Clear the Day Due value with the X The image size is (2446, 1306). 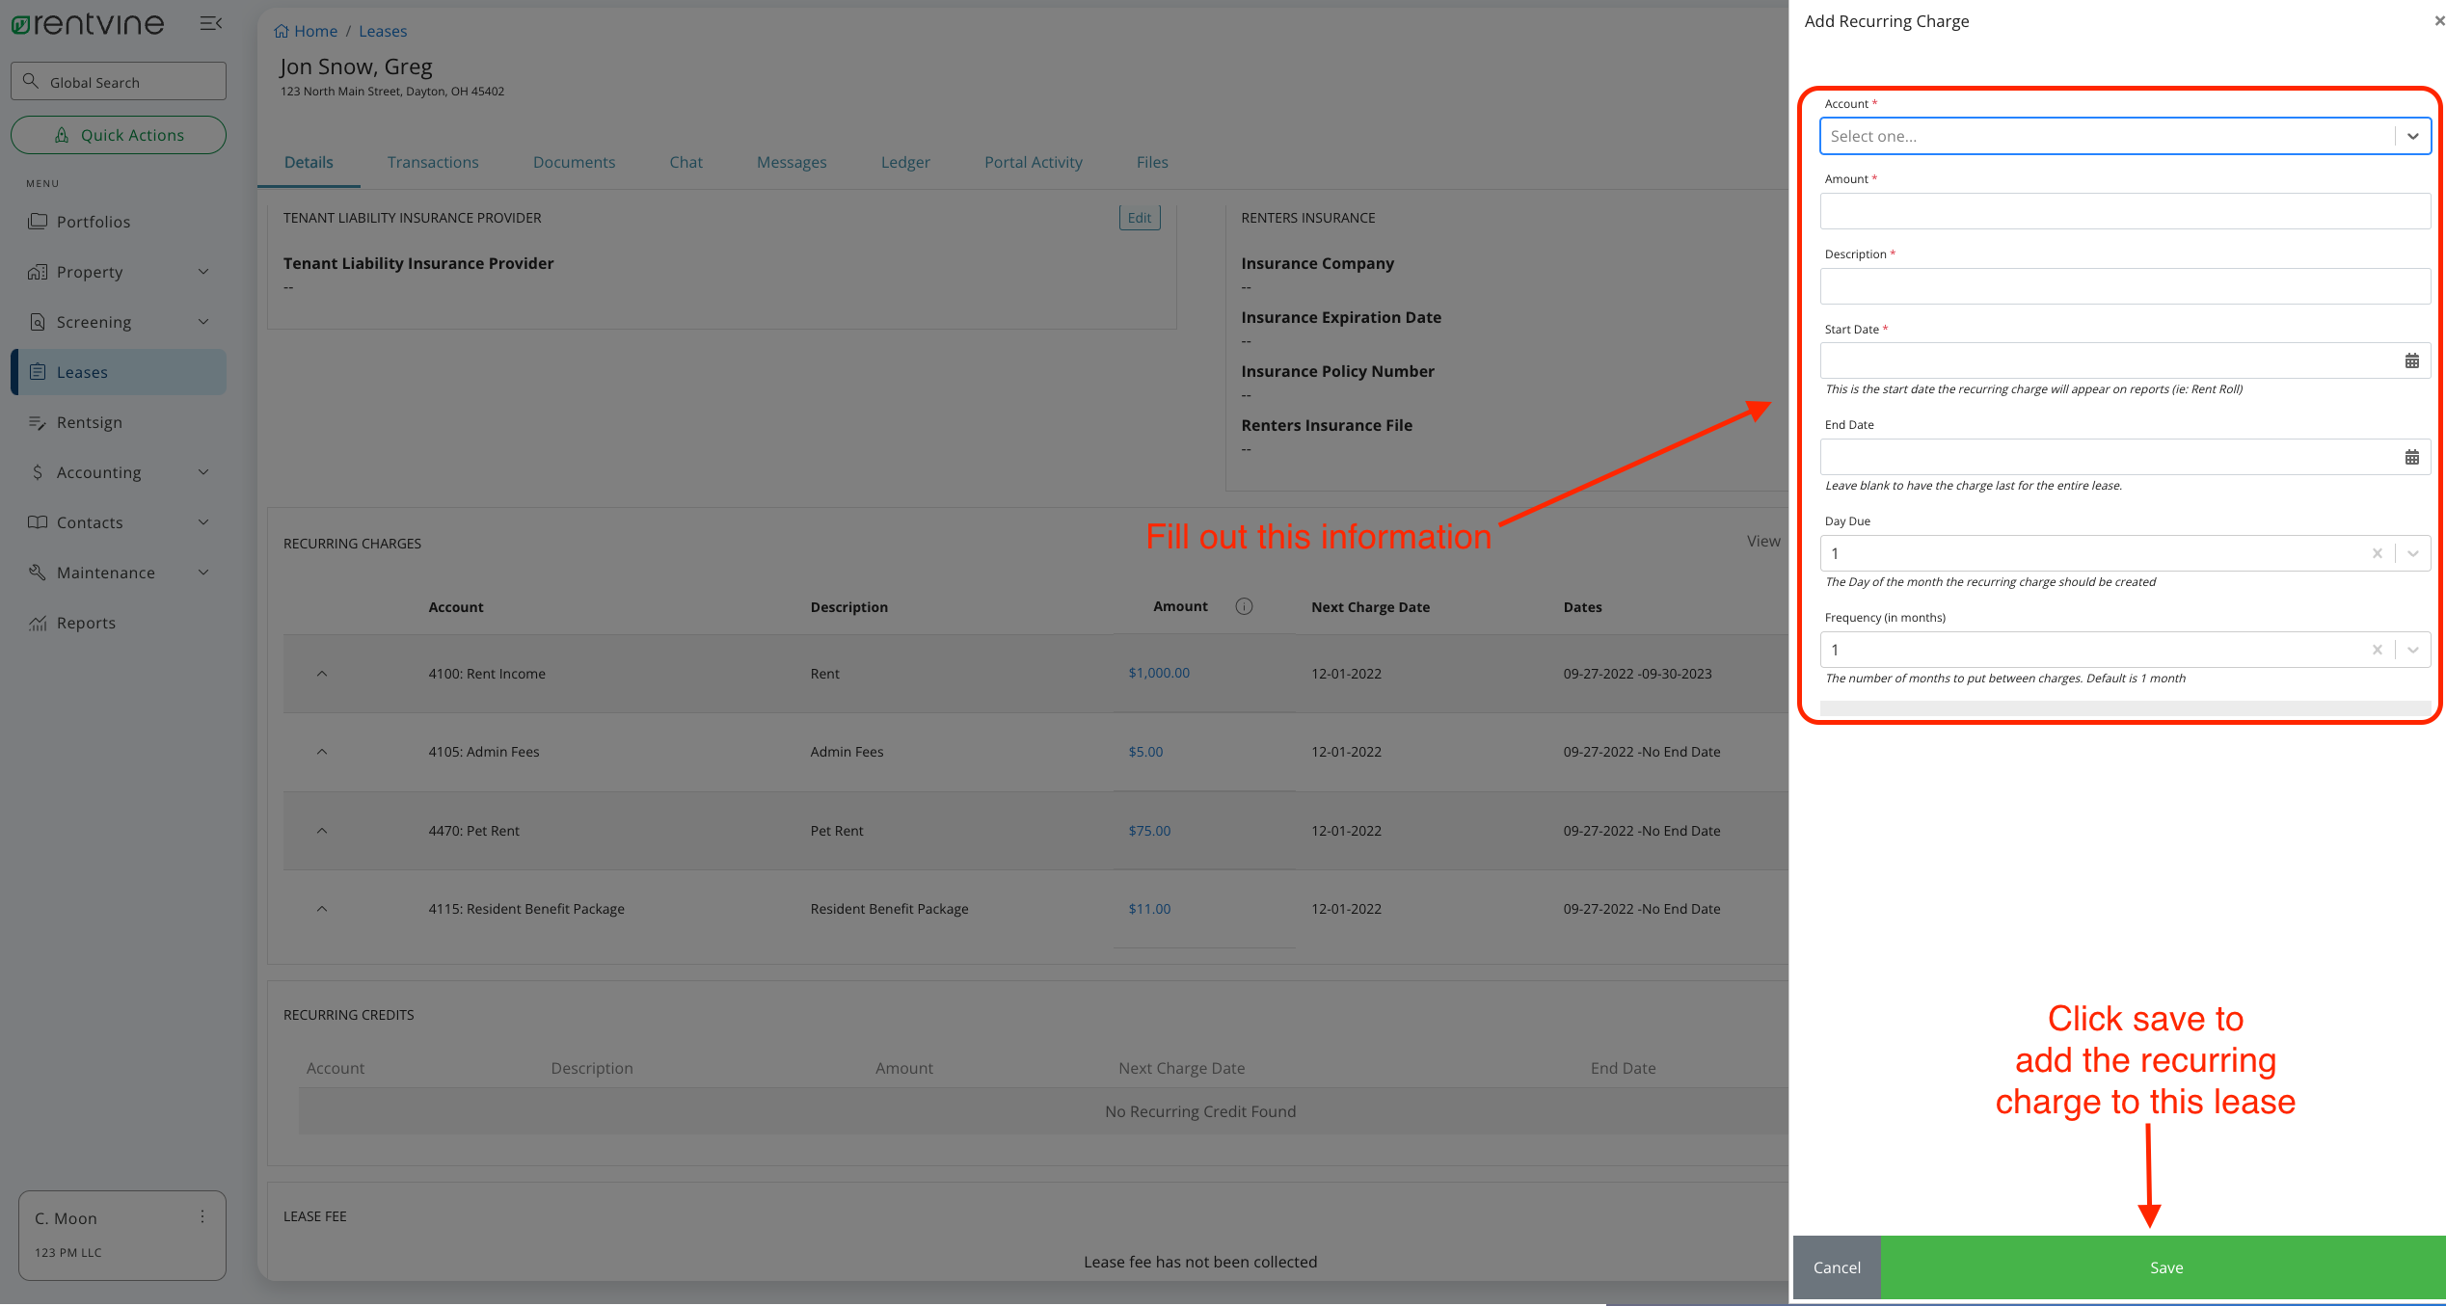pos(2378,553)
